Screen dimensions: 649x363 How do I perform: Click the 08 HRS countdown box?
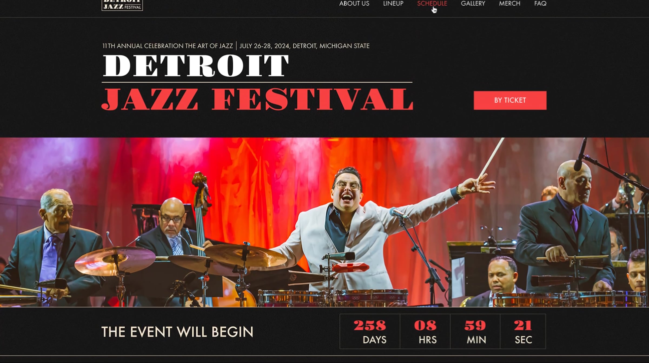[x=425, y=331]
